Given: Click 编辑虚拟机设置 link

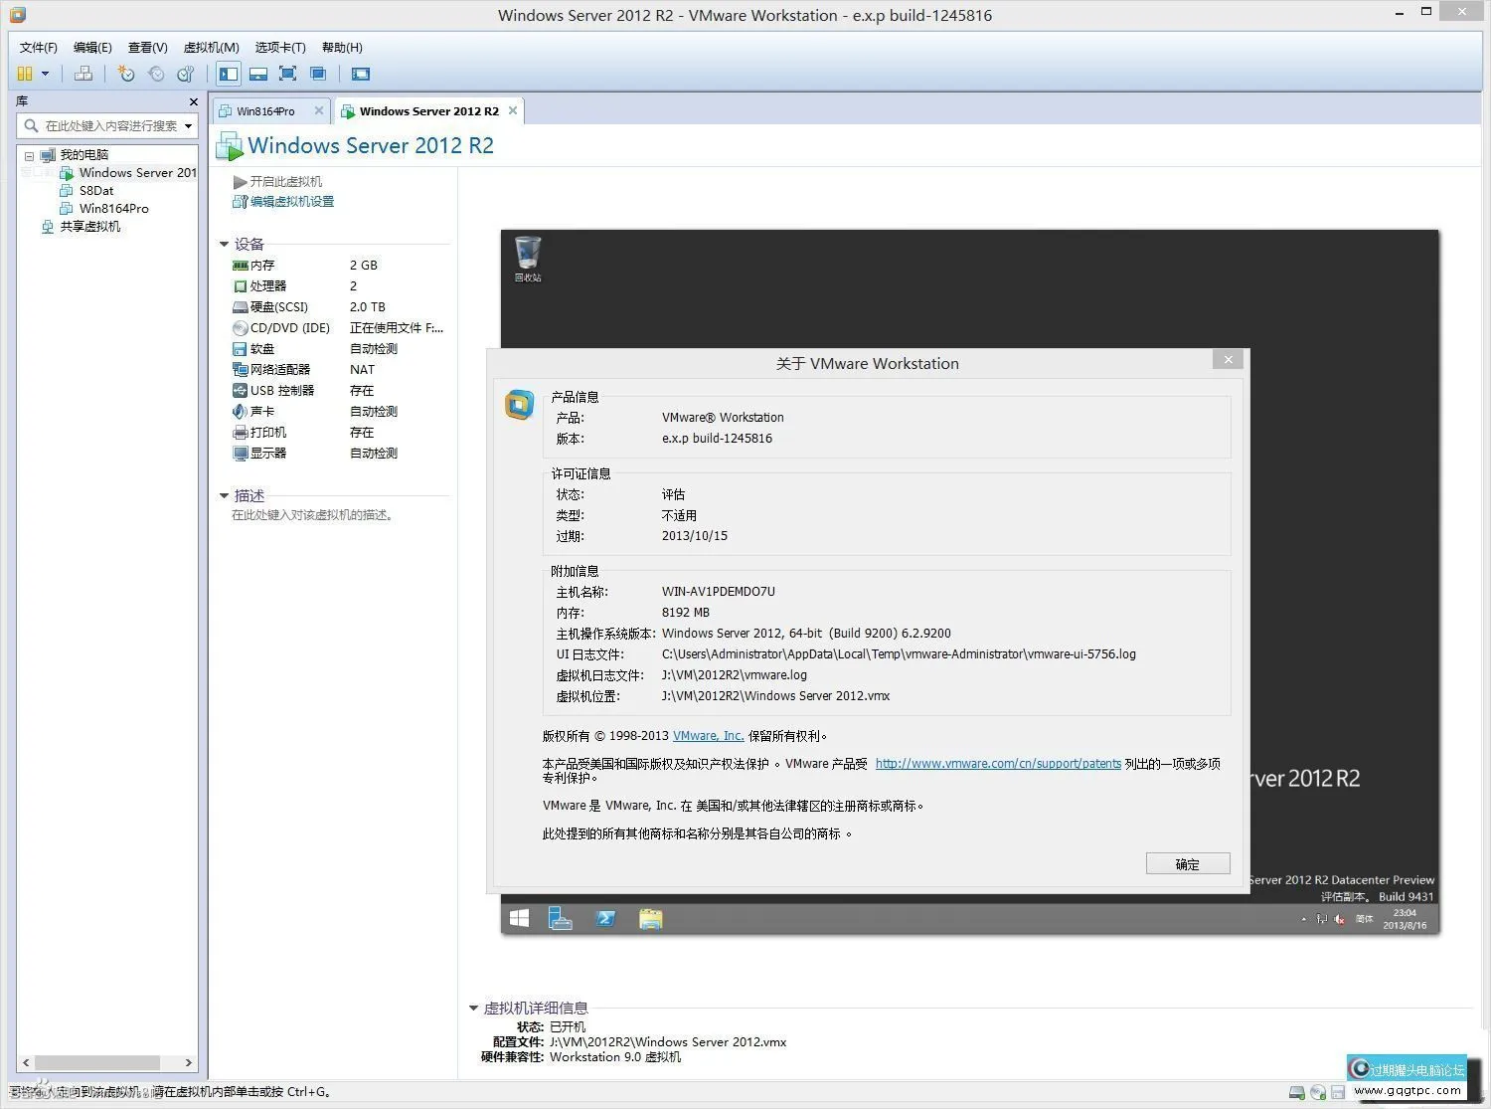Looking at the screenshot, I should (x=291, y=201).
